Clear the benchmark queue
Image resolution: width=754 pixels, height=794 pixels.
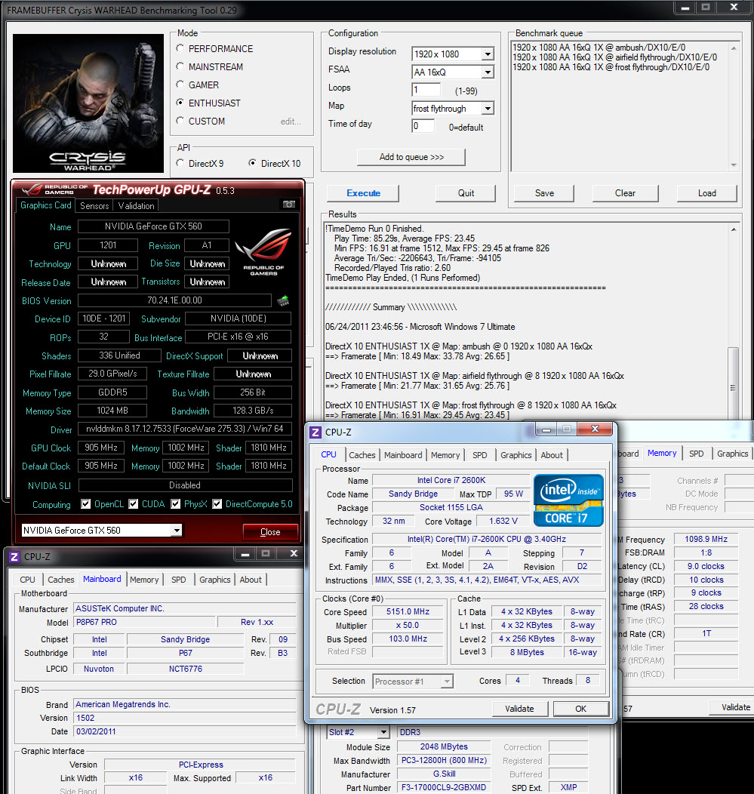click(x=626, y=193)
